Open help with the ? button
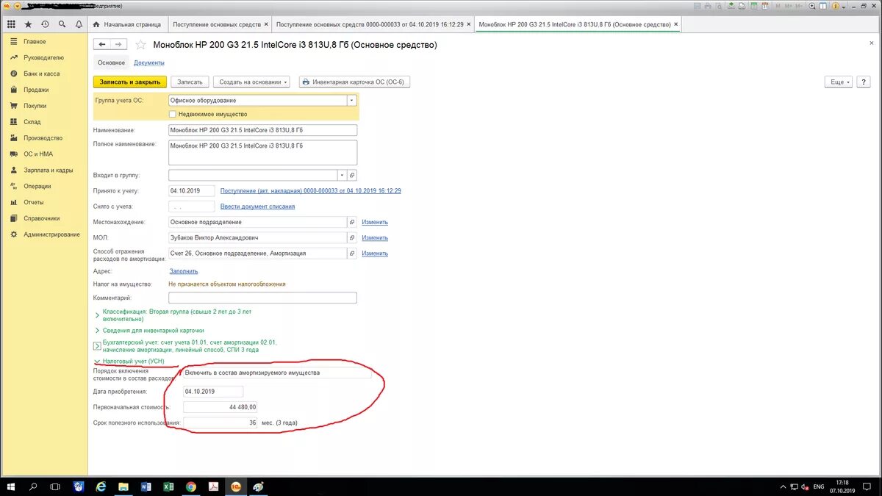 [x=864, y=82]
